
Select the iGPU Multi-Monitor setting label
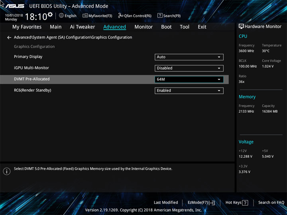[x=31, y=68]
